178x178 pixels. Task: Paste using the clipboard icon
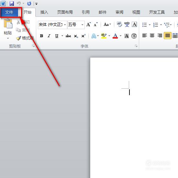click(x=8, y=24)
